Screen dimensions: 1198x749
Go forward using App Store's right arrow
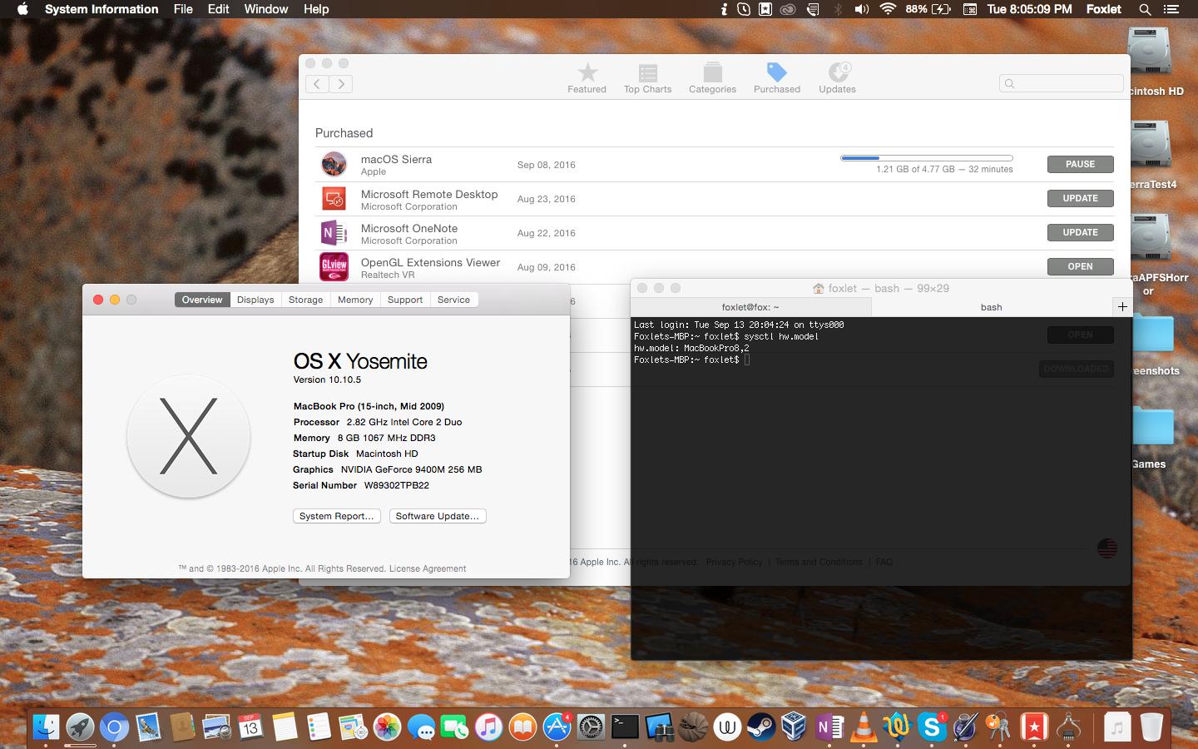pyautogui.click(x=341, y=83)
